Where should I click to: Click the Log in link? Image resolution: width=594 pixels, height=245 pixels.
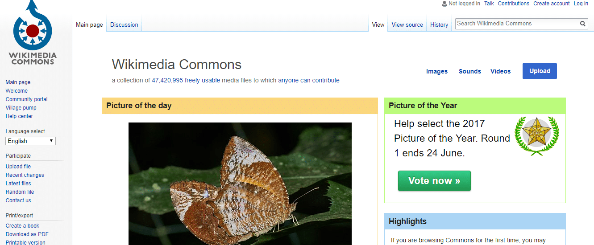click(x=581, y=4)
